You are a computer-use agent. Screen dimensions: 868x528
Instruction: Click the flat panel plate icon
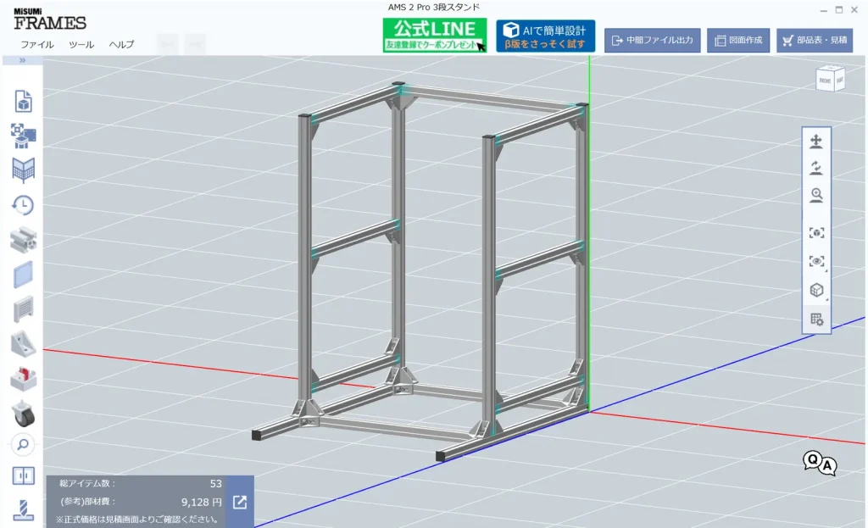(23, 275)
